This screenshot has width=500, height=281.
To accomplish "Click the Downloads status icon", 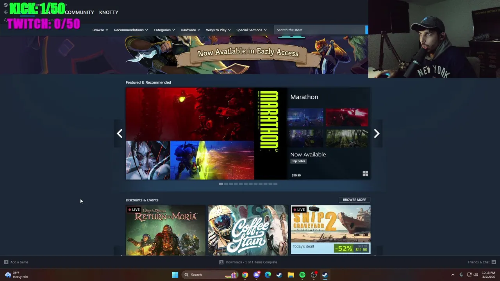I will (x=221, y=262).
